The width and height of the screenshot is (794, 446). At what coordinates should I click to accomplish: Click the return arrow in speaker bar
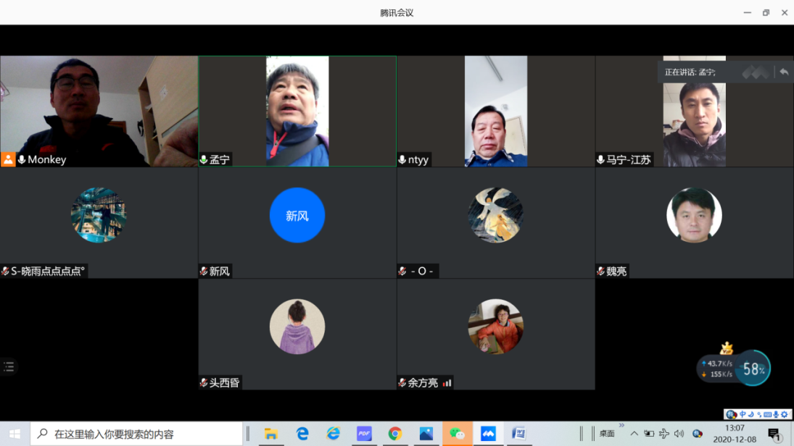784,72
